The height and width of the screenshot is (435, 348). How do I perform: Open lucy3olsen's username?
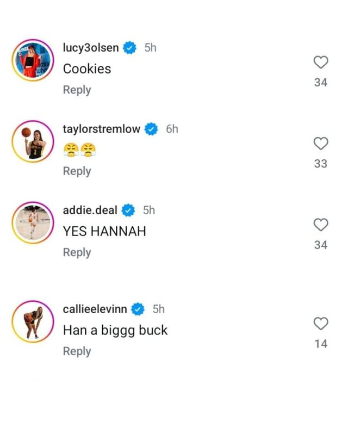click(90, 47)
